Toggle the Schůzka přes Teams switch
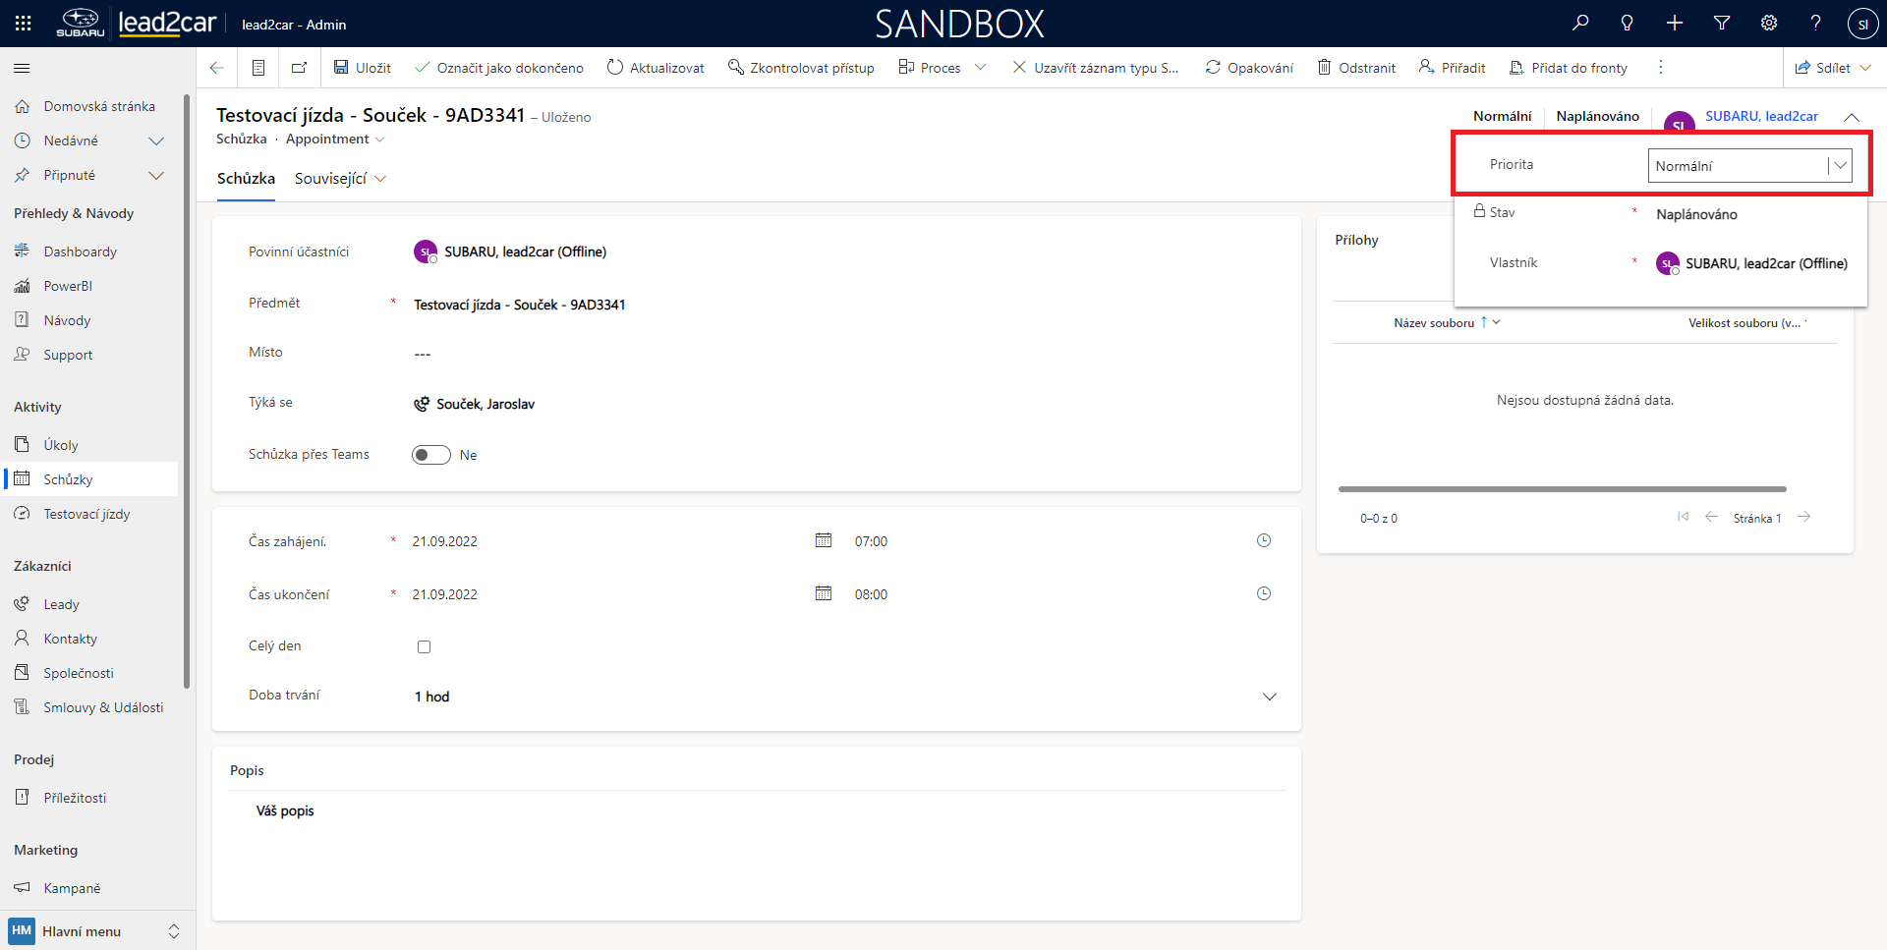1887x950 pixels. pyautogui.click(x=431, y=455)
